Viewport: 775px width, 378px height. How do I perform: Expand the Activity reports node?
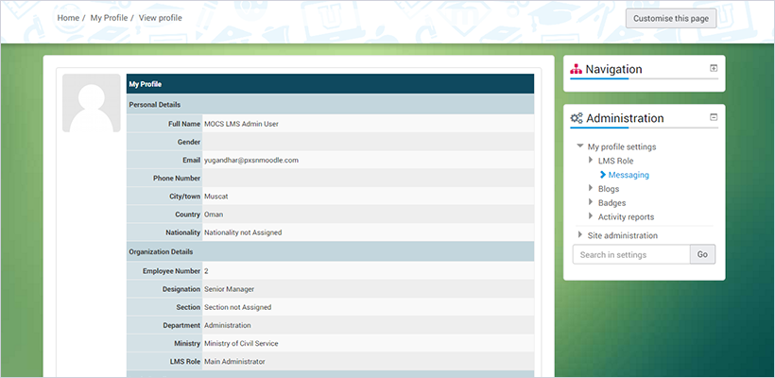click(592, 217)
